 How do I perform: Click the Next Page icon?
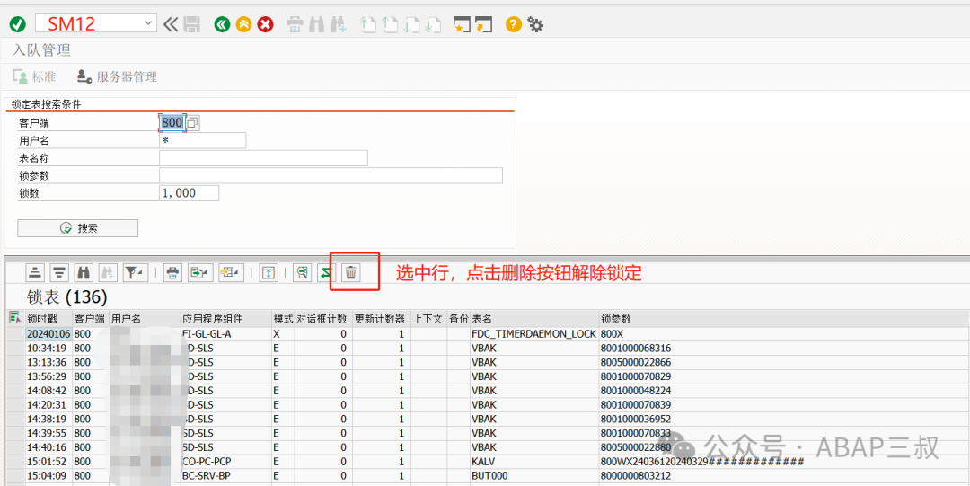click(x=411, y=25)
